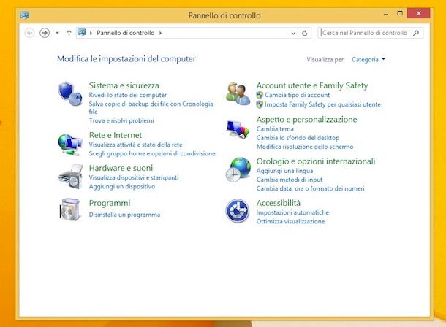446x327 pixels.
Task: Open Visualizza dispositivi e stampanti
Action: [134, 177]
